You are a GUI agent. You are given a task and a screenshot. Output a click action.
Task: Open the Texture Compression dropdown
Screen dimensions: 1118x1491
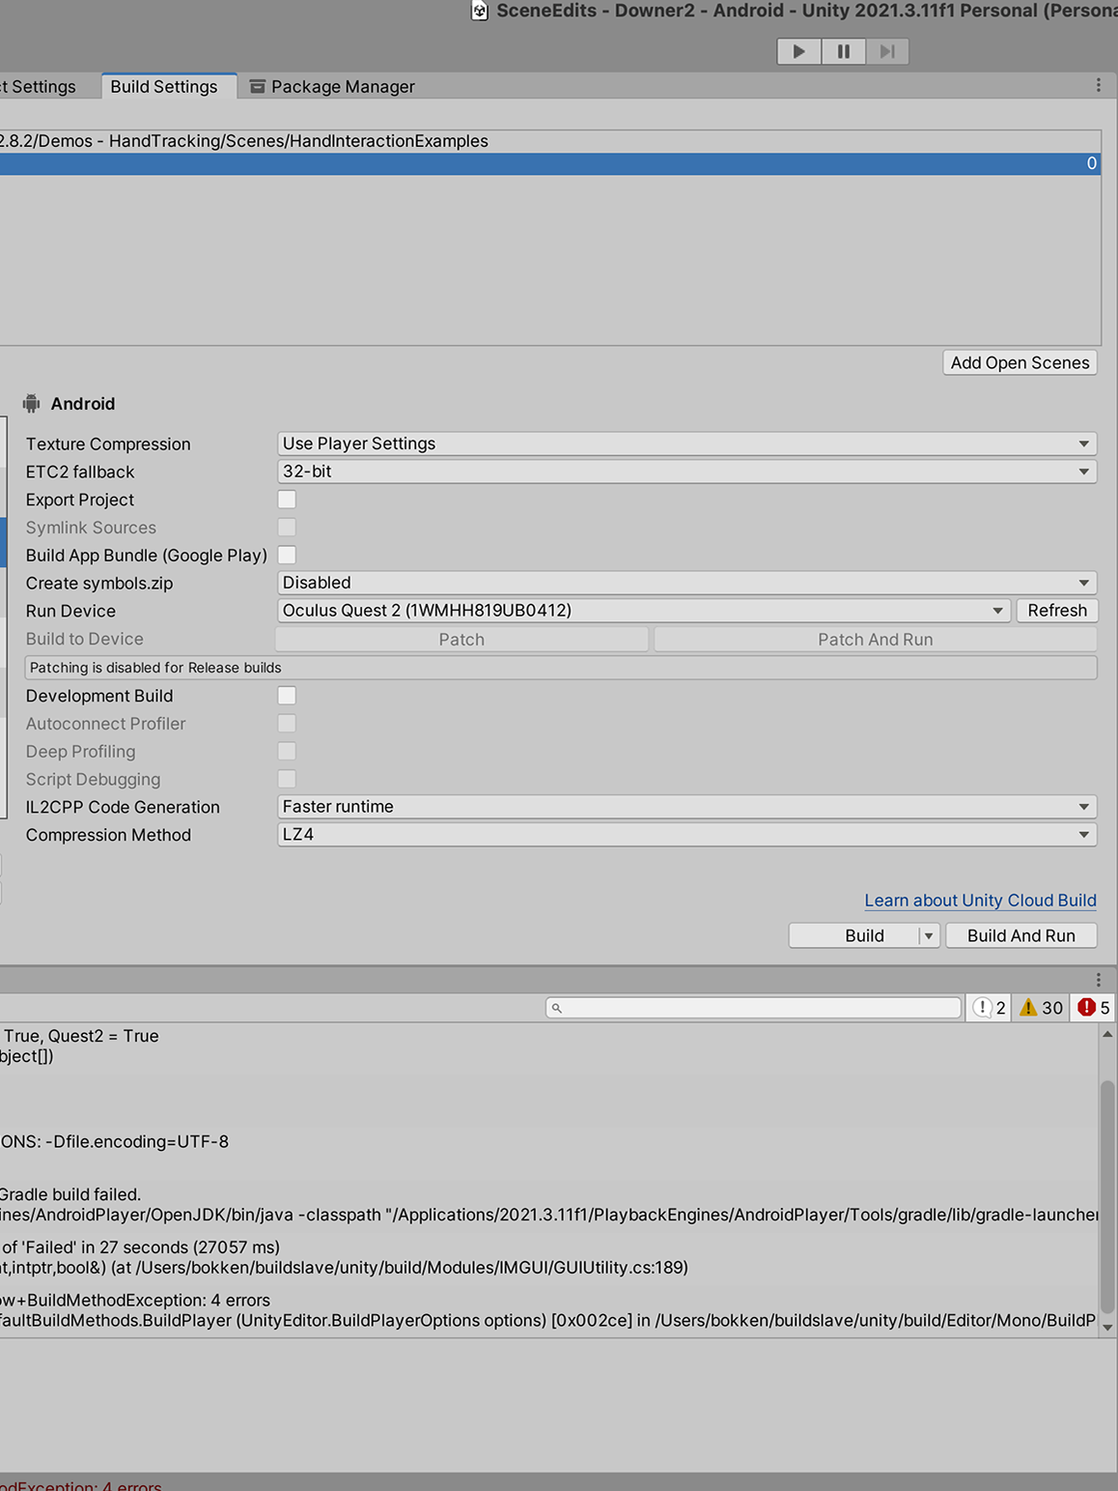pyautogui.click(x=686, y=444)
